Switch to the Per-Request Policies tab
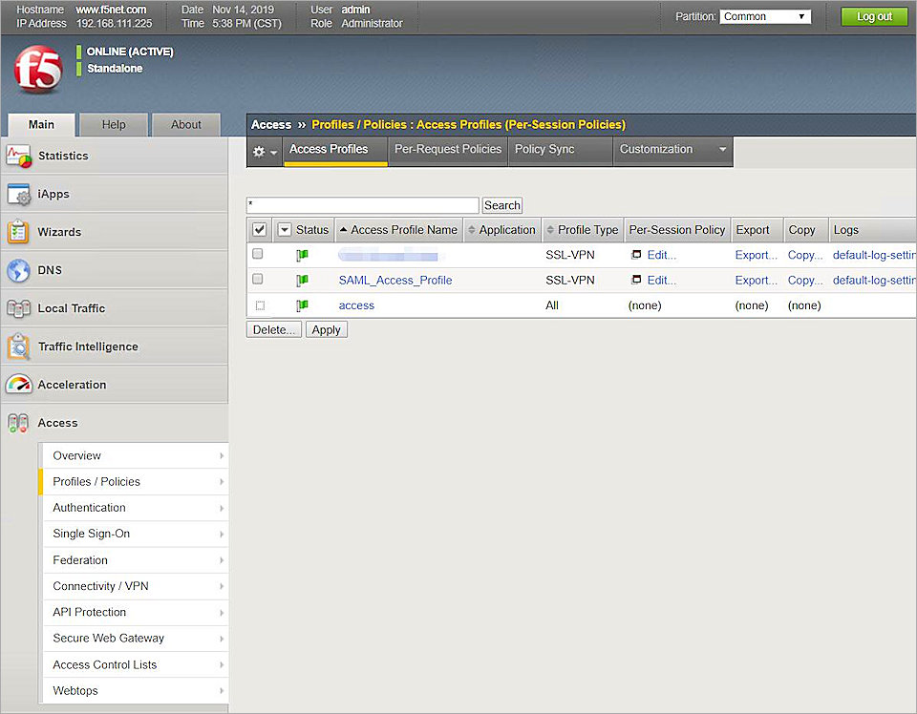 447,149
